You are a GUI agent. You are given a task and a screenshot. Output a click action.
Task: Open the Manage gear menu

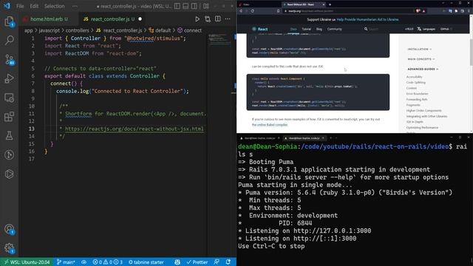point(9,248)
